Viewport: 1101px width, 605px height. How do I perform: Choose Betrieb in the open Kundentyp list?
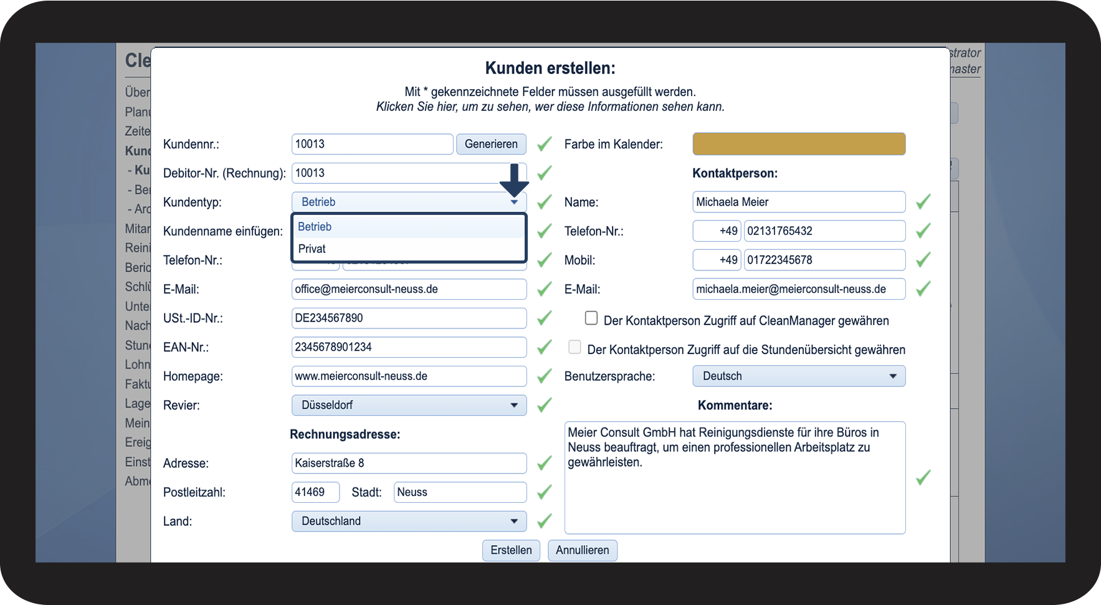(x=315, y=227)
